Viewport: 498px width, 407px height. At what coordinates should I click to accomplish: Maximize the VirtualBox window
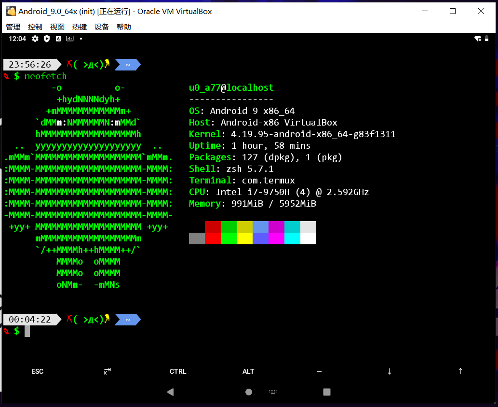[x=453, y=11]
